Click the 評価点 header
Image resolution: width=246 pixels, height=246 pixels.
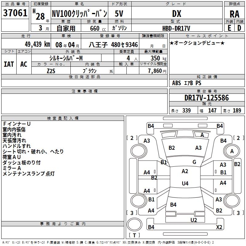(x=234, y=4)
